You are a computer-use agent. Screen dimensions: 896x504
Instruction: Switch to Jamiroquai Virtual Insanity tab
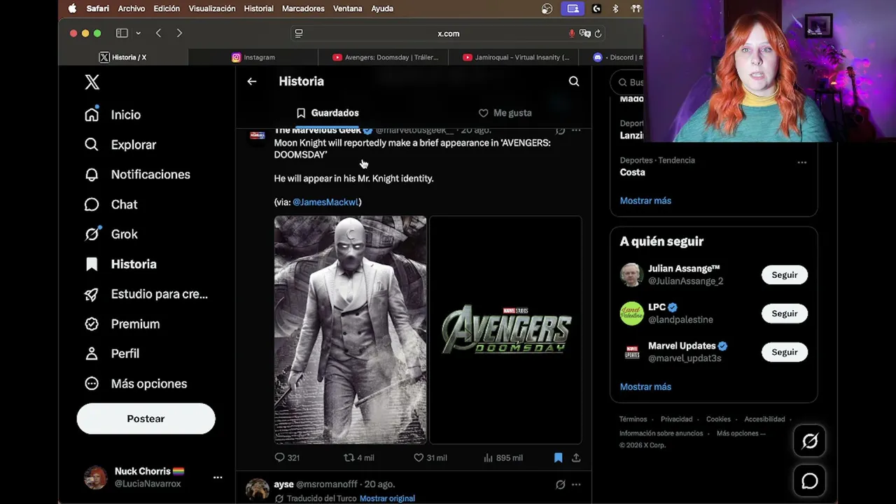click(x=514, y=57)
